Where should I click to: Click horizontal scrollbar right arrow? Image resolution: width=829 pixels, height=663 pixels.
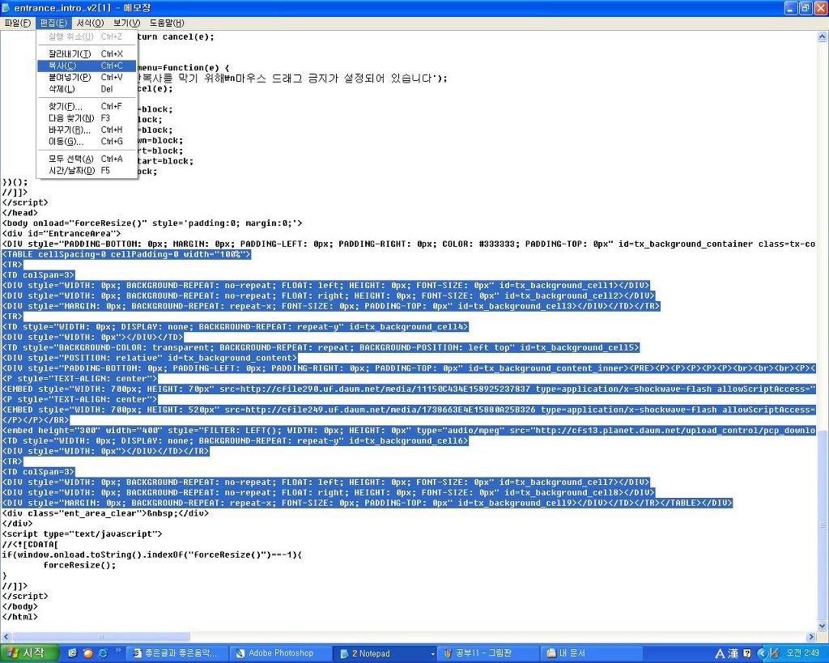point(811,637)
